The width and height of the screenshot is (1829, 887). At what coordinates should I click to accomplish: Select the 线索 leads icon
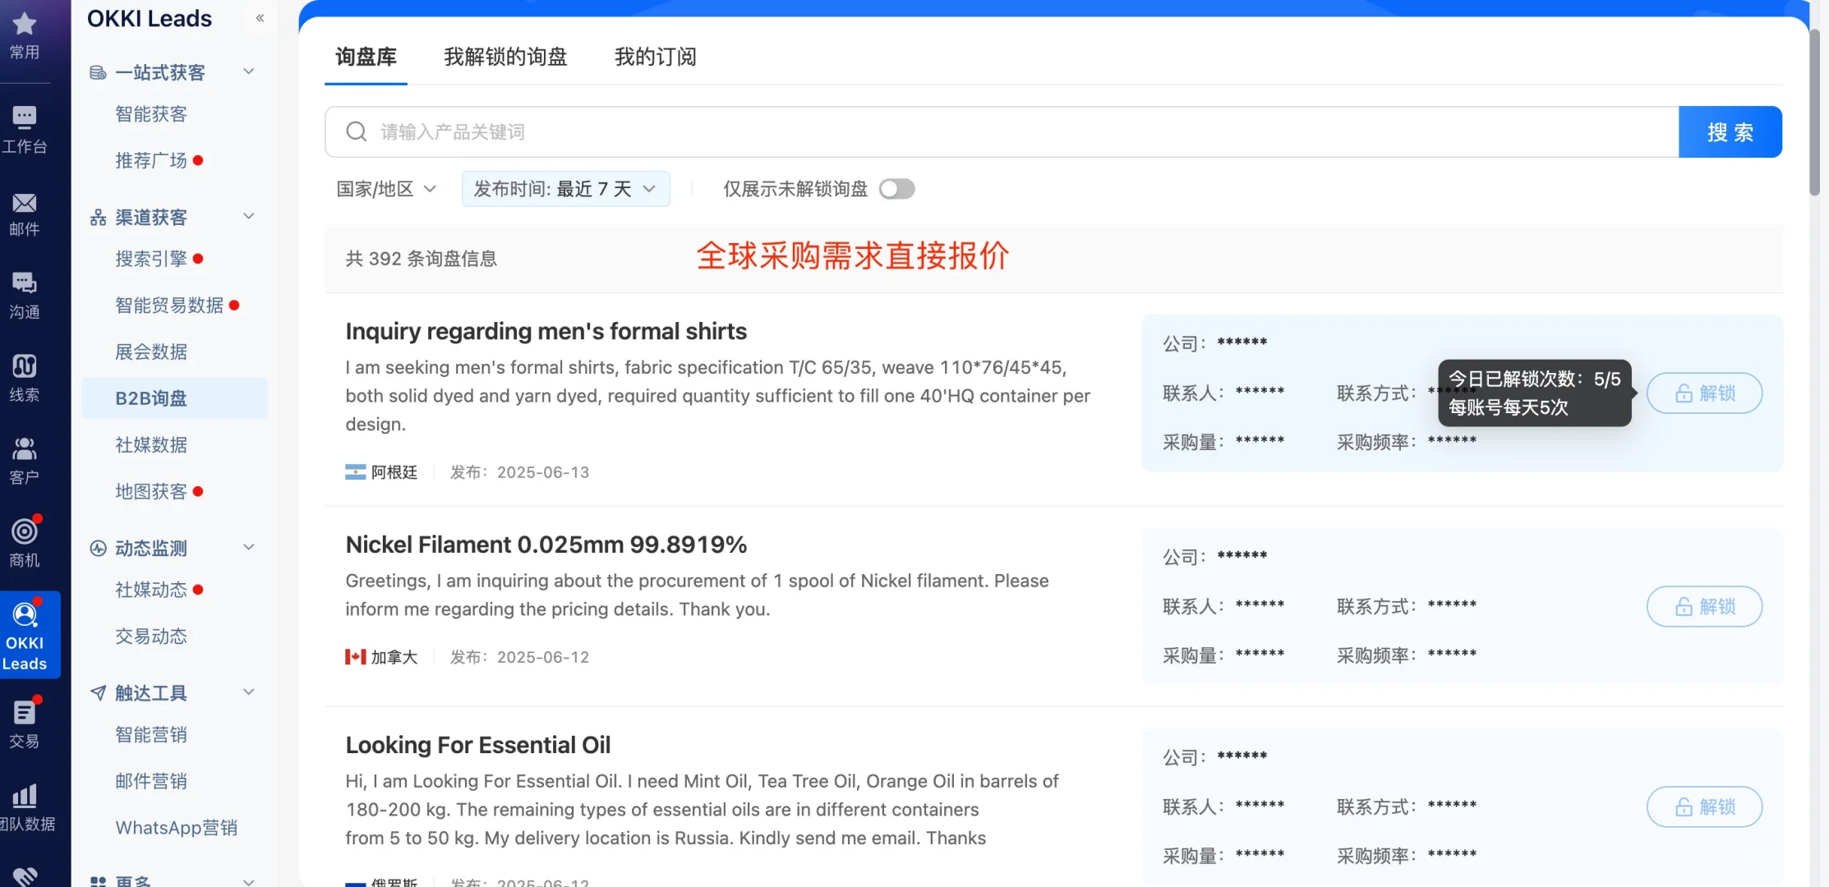(25, 376)
